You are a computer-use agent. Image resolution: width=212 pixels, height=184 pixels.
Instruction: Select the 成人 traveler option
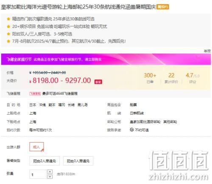[36, 147]
